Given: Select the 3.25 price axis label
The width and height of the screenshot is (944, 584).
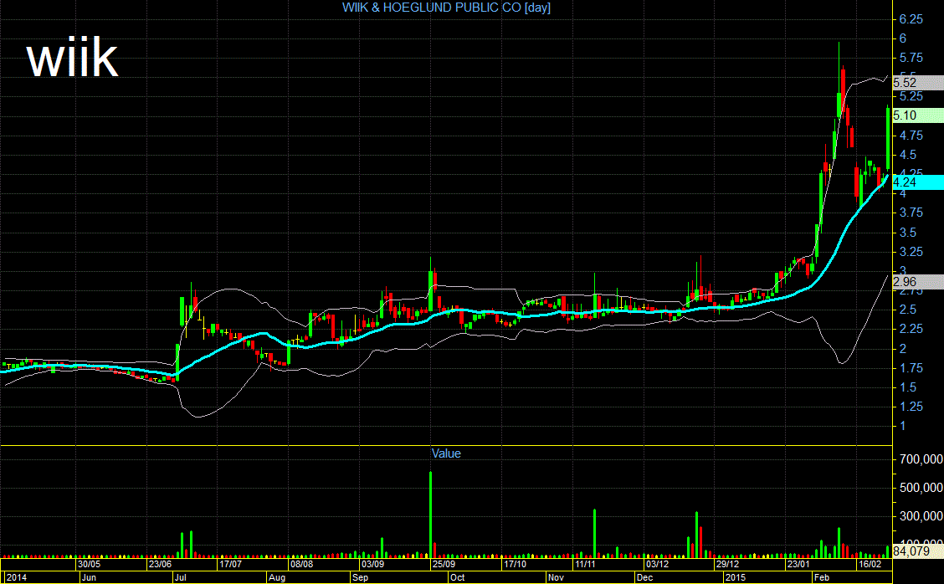Looking at the screenshot, I should click(x=911, y=252).
